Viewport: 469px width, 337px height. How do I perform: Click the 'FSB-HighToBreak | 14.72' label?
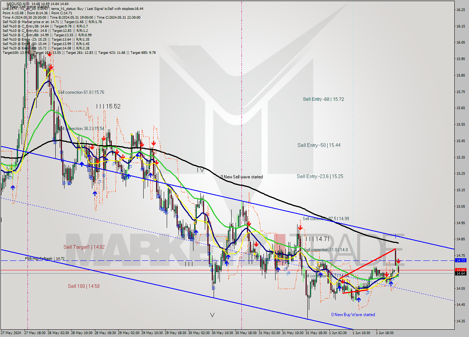pyautogui.click(x=45, y=258)
